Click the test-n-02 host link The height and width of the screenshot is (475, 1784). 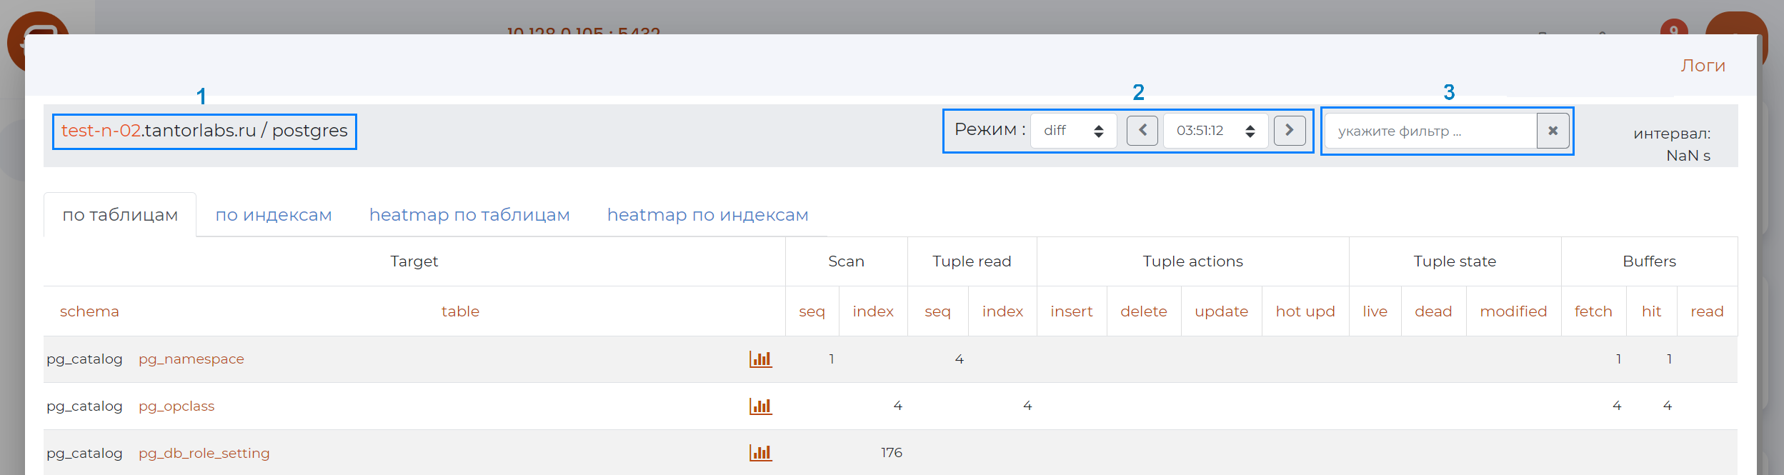coord(101,131)
